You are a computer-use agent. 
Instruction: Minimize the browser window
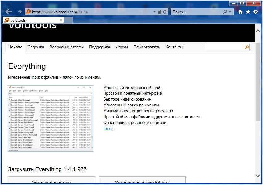point(233,3)
